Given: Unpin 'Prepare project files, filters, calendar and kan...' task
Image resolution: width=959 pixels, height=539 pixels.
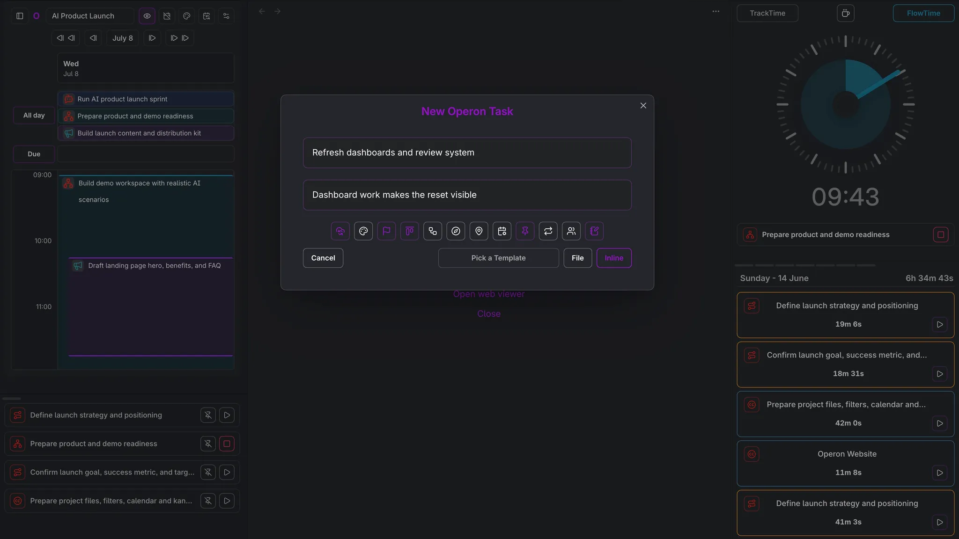Looking at the screenshot, I should coord(208,501).
